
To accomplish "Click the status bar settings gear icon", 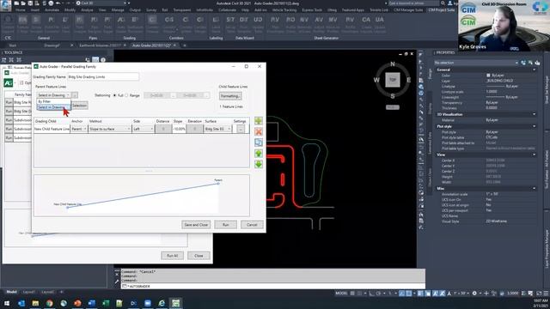I will 474,294.
